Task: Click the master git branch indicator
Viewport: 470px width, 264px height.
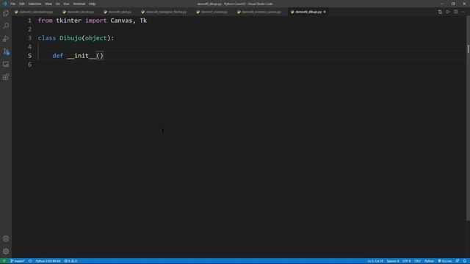Action: 18,261
